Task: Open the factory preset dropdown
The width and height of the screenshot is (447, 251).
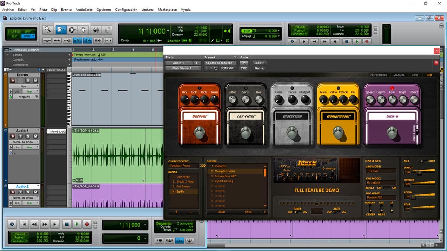Action: click(x=221, y=63)
